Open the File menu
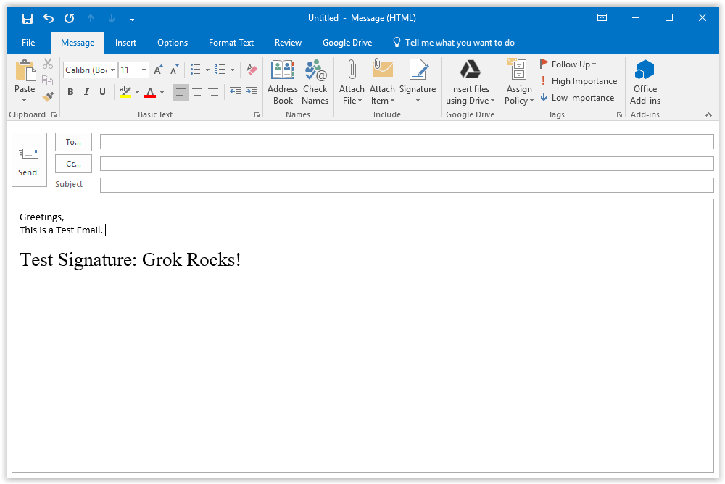This screenshot has height=484, width=725. (28, 43)
